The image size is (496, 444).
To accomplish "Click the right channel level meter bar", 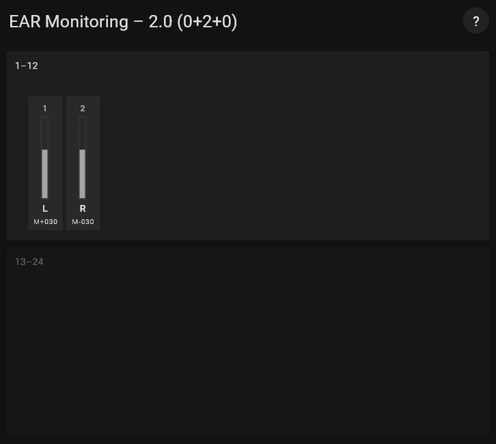I will tap(83, 158).
